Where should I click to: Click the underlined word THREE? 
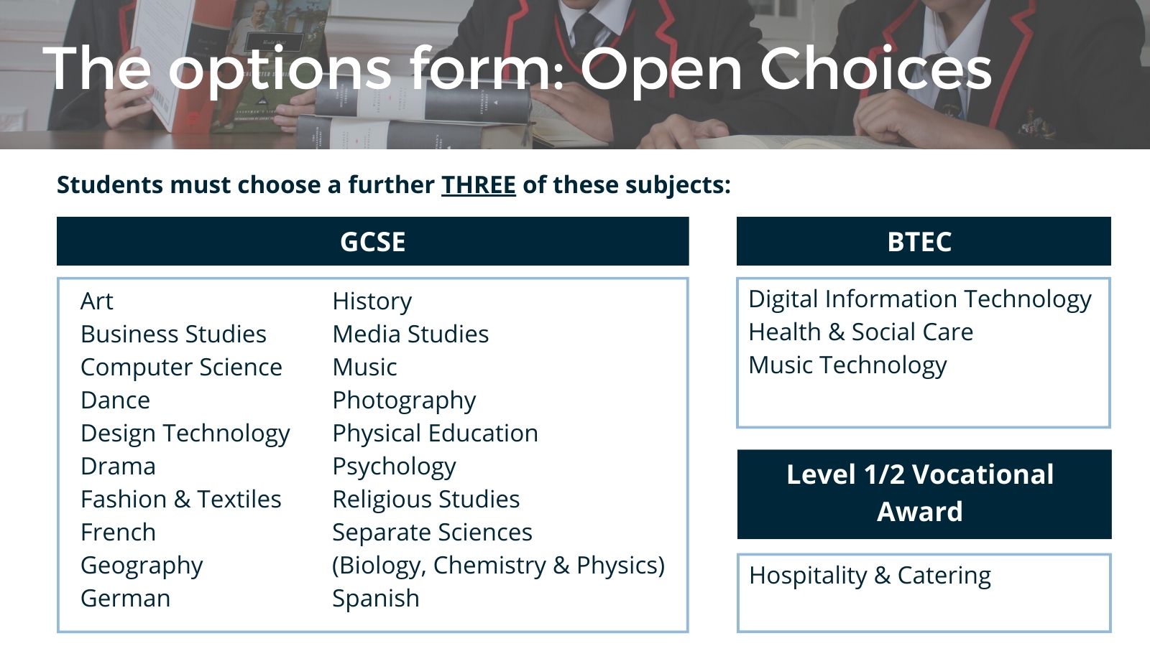coord(479,184)
